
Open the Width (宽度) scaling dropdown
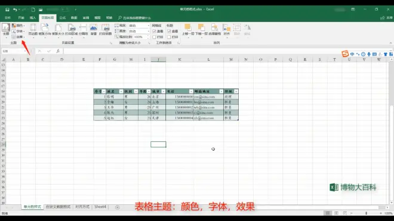point(139,26)
